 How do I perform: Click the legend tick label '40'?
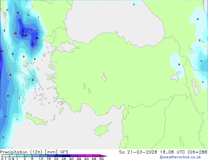[x=86, y=159]
